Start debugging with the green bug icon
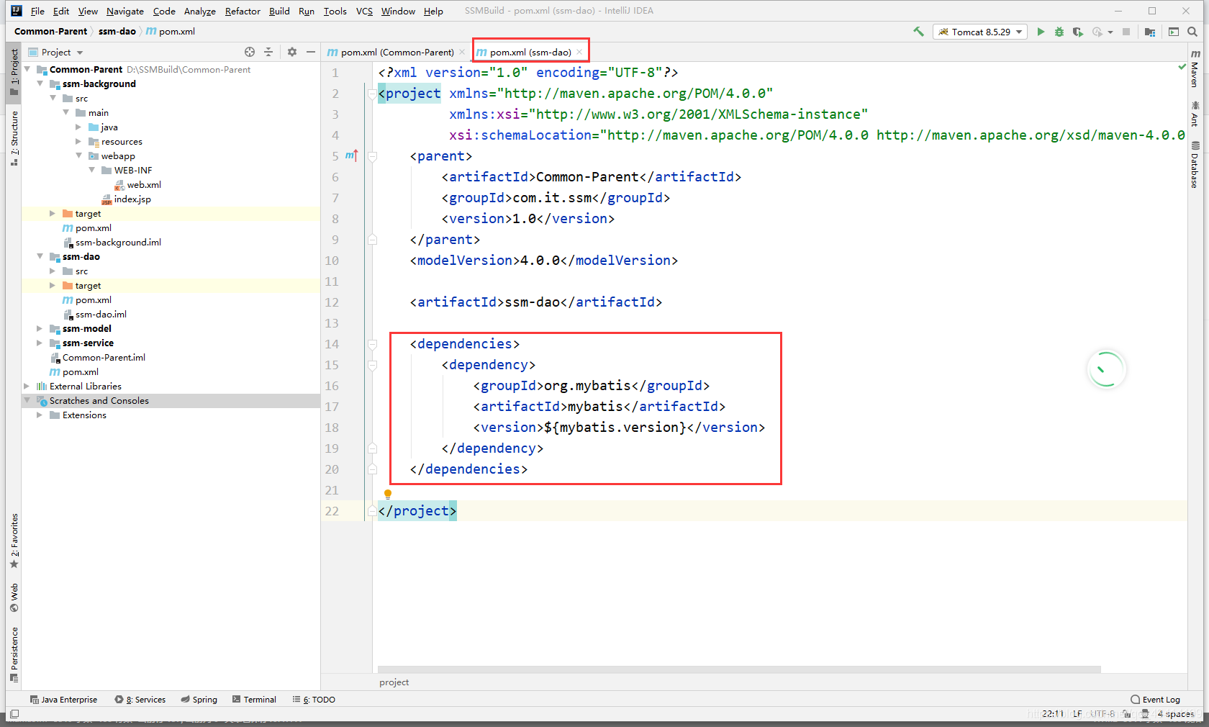Screen dimensions: 1209x727 tap(1059, 32)
